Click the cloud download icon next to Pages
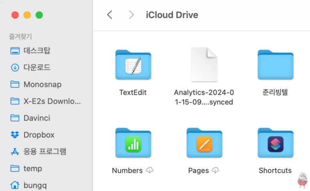Viewport: 310px width, 191px height. tap(215, 170)
